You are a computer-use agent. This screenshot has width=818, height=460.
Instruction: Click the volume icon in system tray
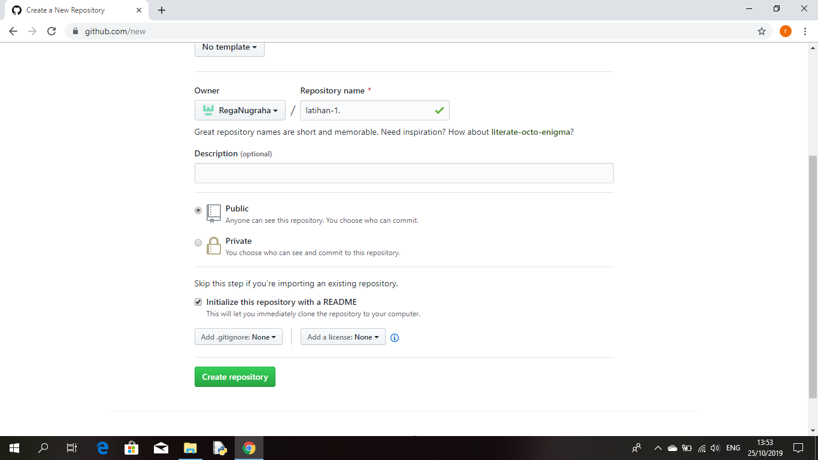(x=714, y=448)
